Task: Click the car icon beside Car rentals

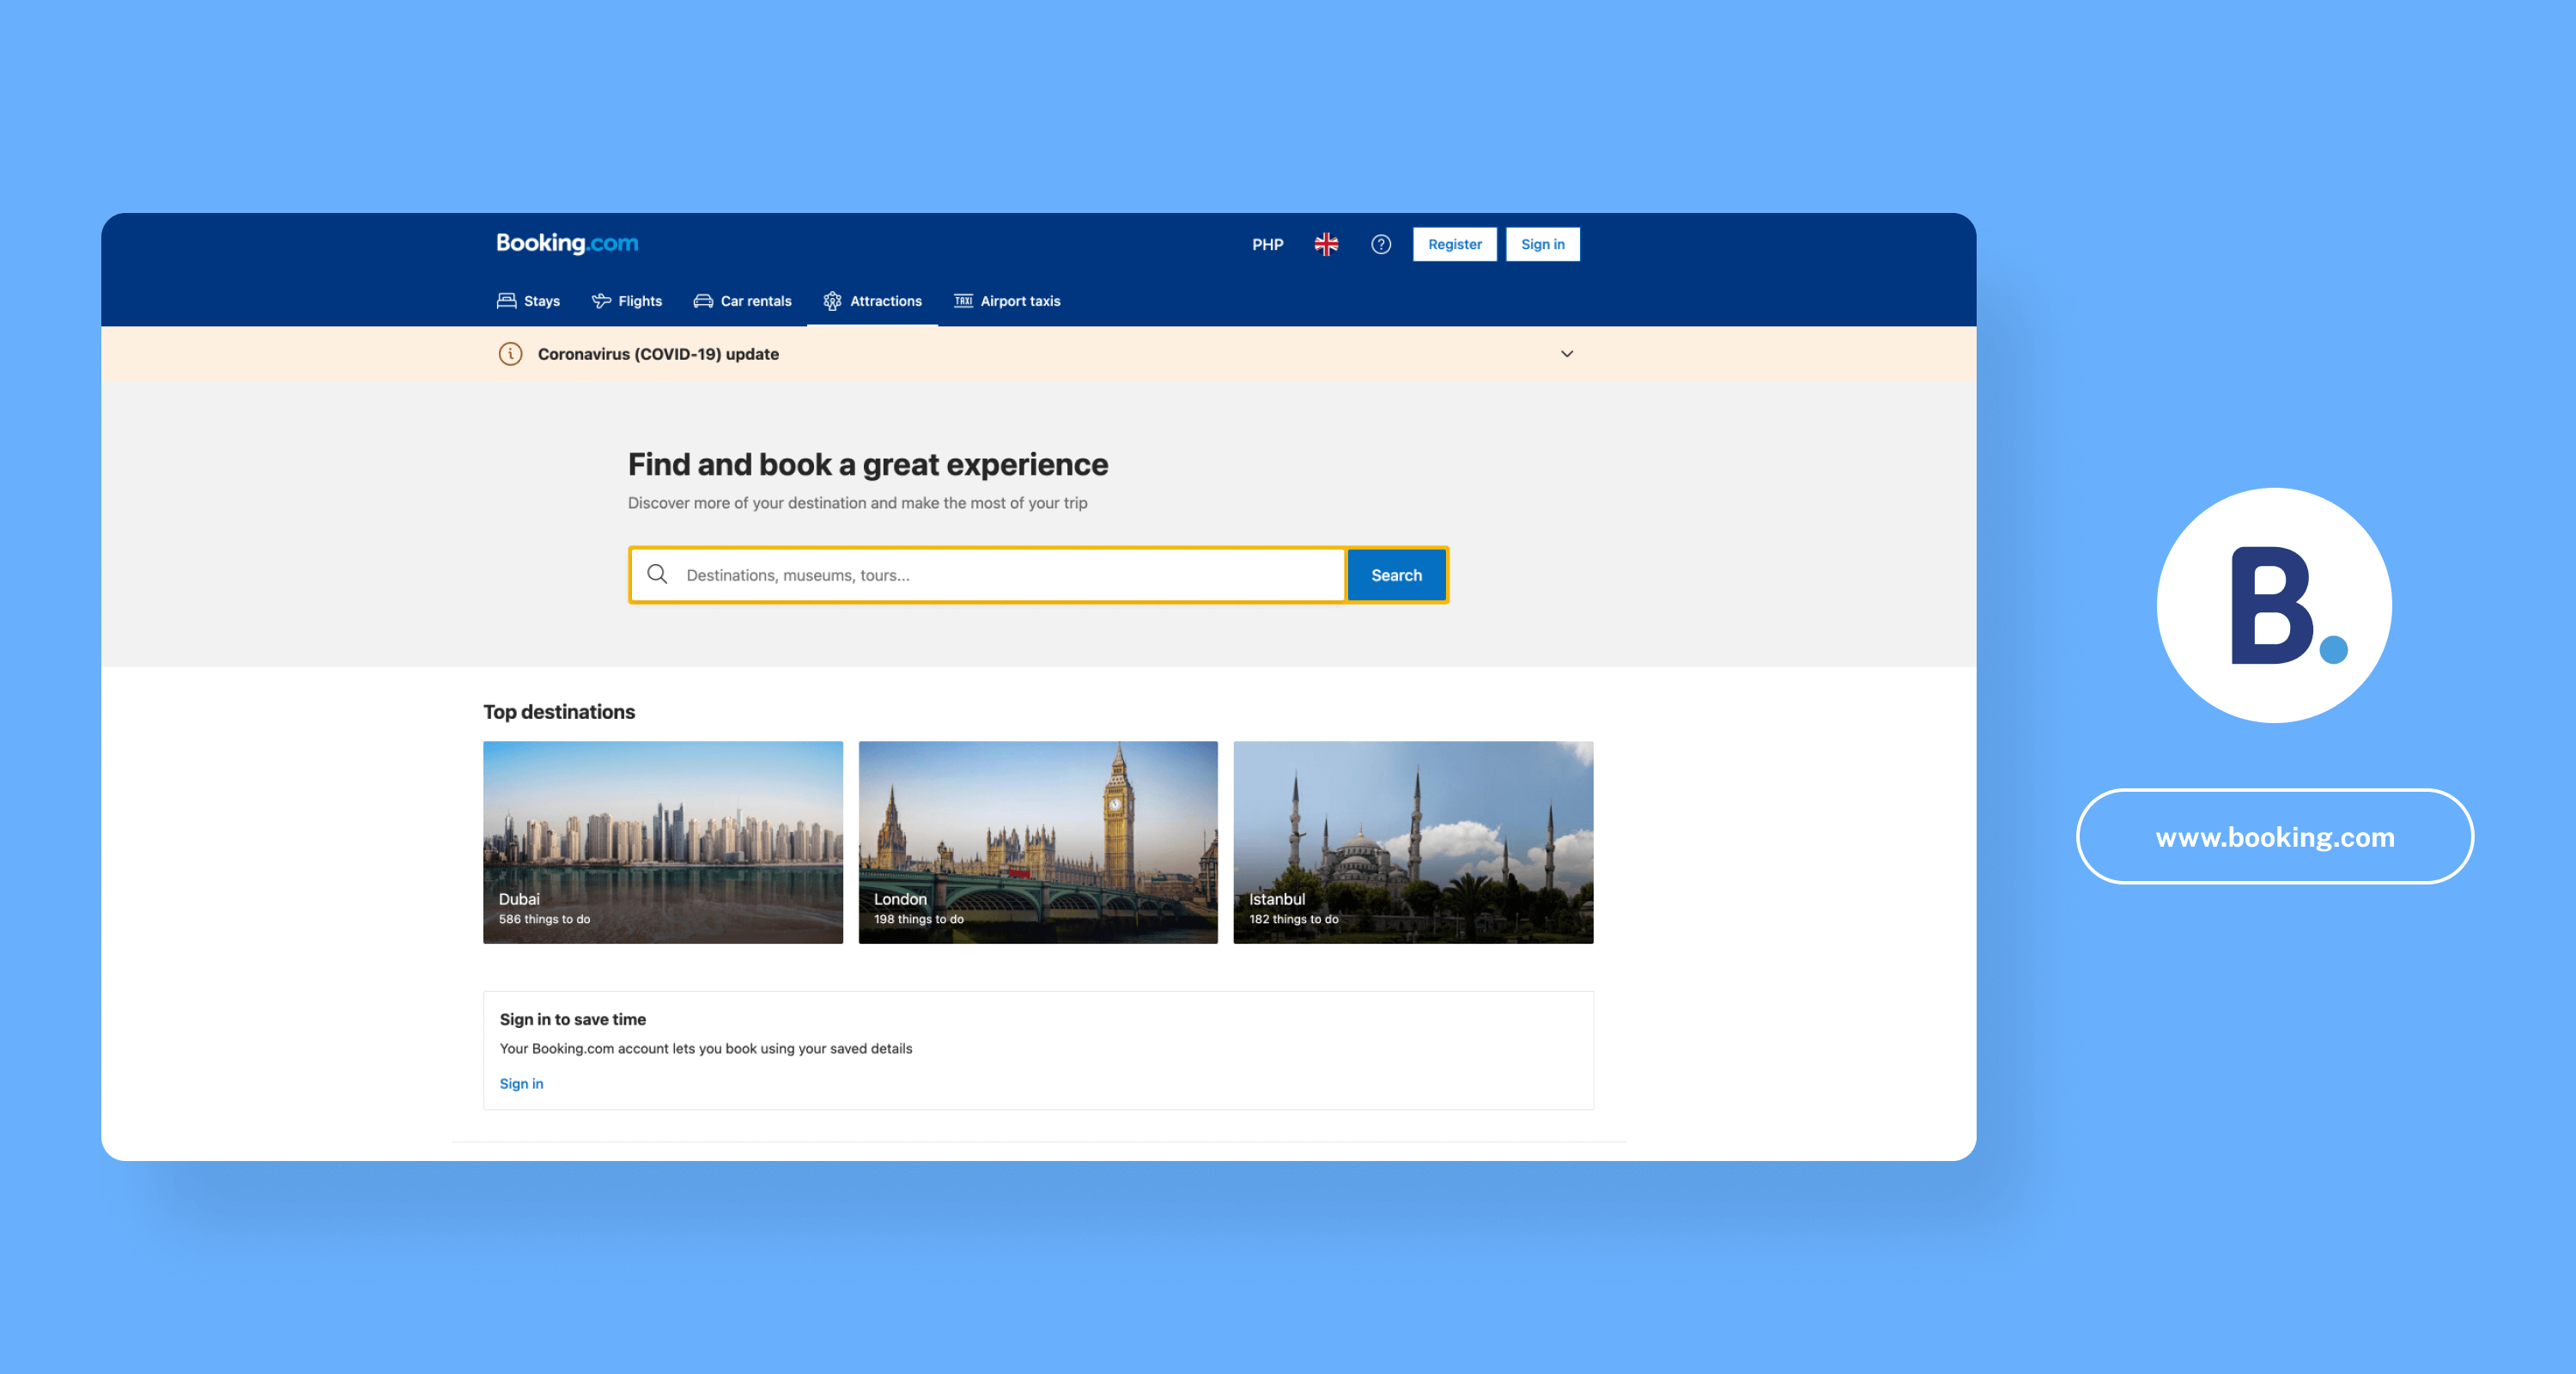Action: (x=703, y=300)
